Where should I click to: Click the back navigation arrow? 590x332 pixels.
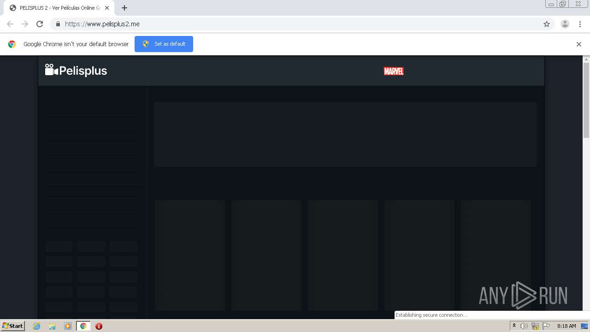(10, 24)
